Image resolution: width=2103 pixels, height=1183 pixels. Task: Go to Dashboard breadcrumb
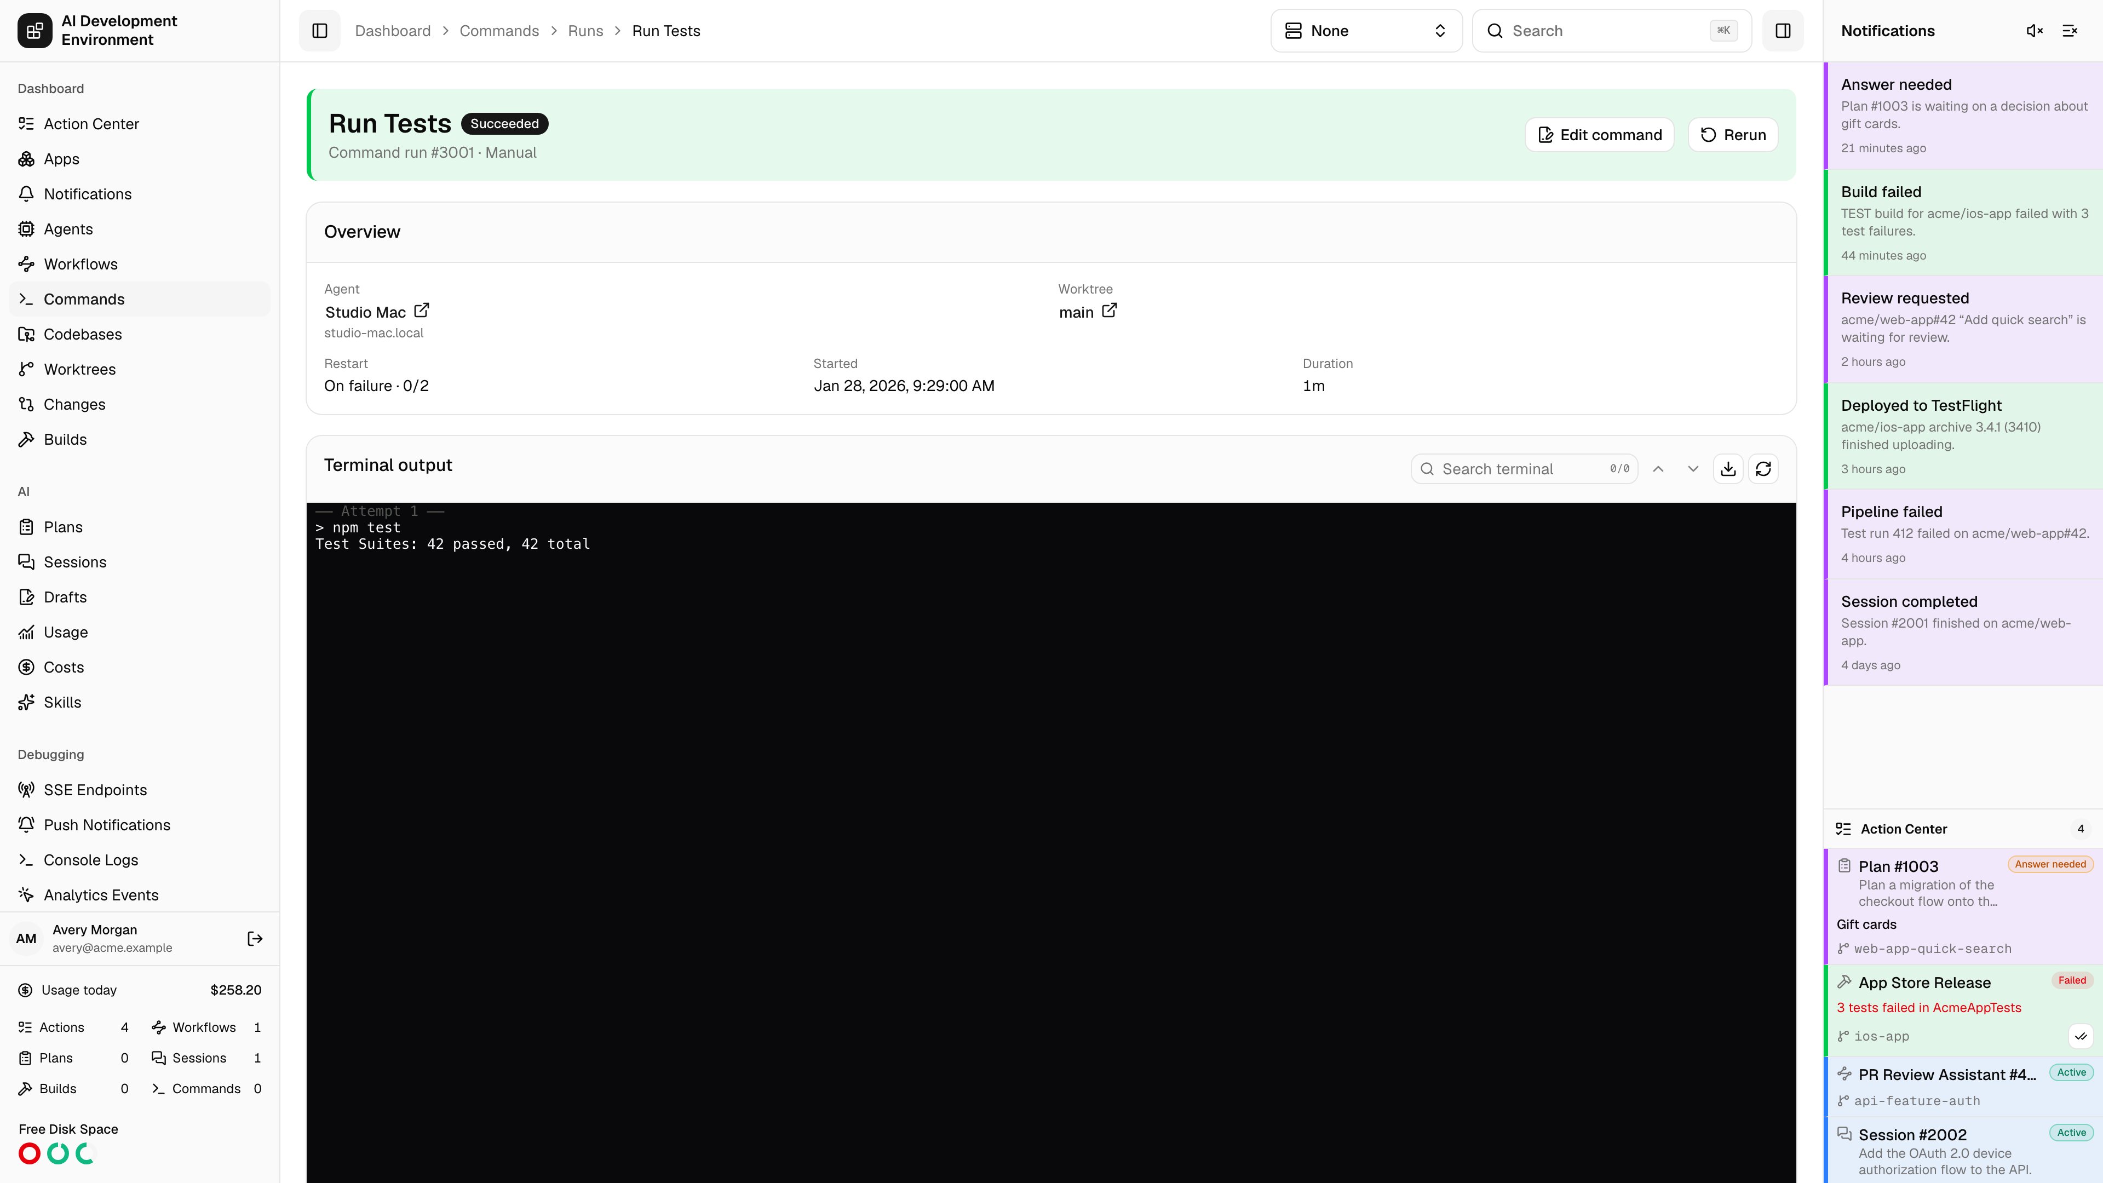click(393, 31)
